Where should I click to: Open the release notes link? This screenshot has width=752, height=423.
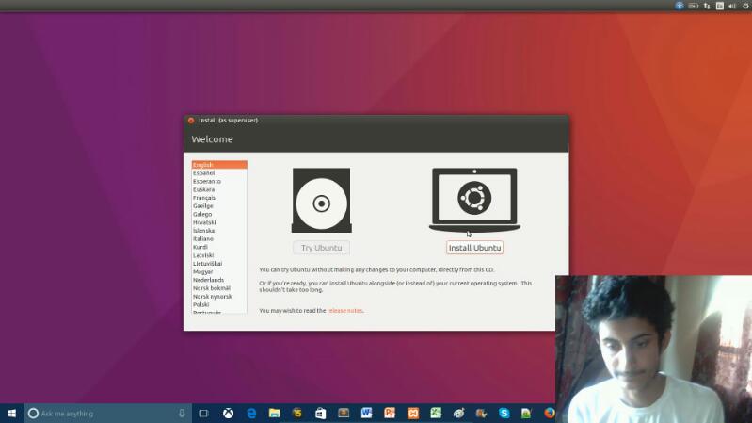coord(344,311)
